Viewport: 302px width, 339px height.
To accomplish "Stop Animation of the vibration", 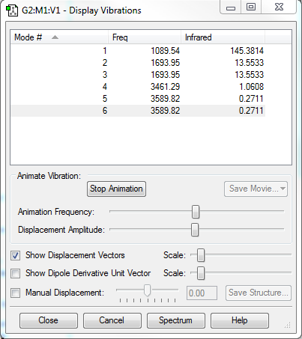I will point(116,189).
